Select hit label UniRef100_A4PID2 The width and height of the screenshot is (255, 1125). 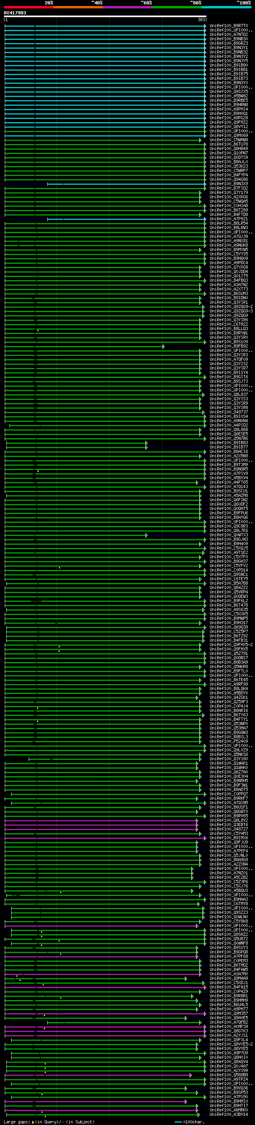pos(229,425)
